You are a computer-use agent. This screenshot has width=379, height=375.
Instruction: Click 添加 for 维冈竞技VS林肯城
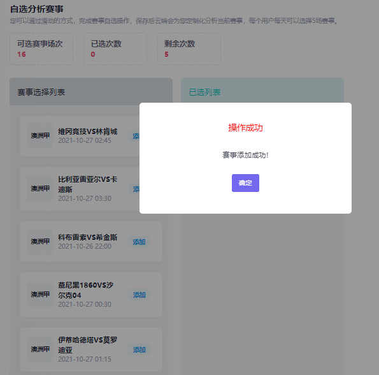134,136
